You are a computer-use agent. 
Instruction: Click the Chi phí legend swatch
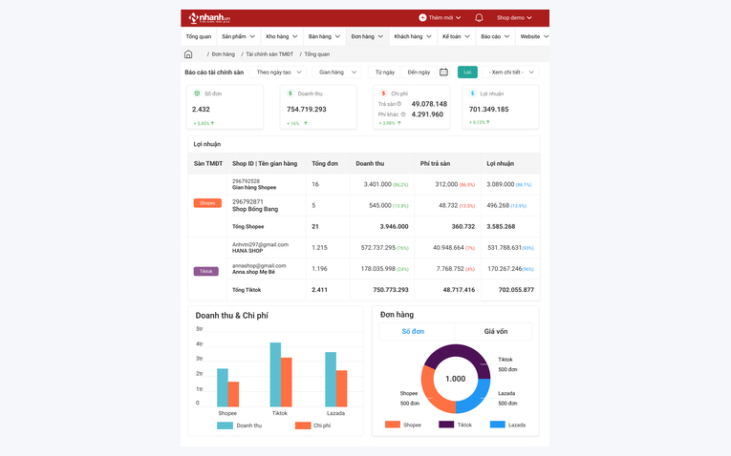(x=303, y=425)
